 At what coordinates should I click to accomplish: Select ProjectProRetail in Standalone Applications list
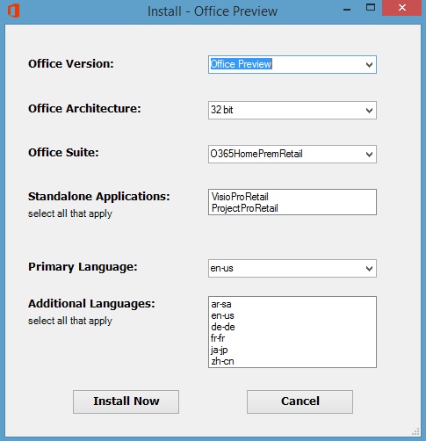pyautogui.click(x=244, y=208)
